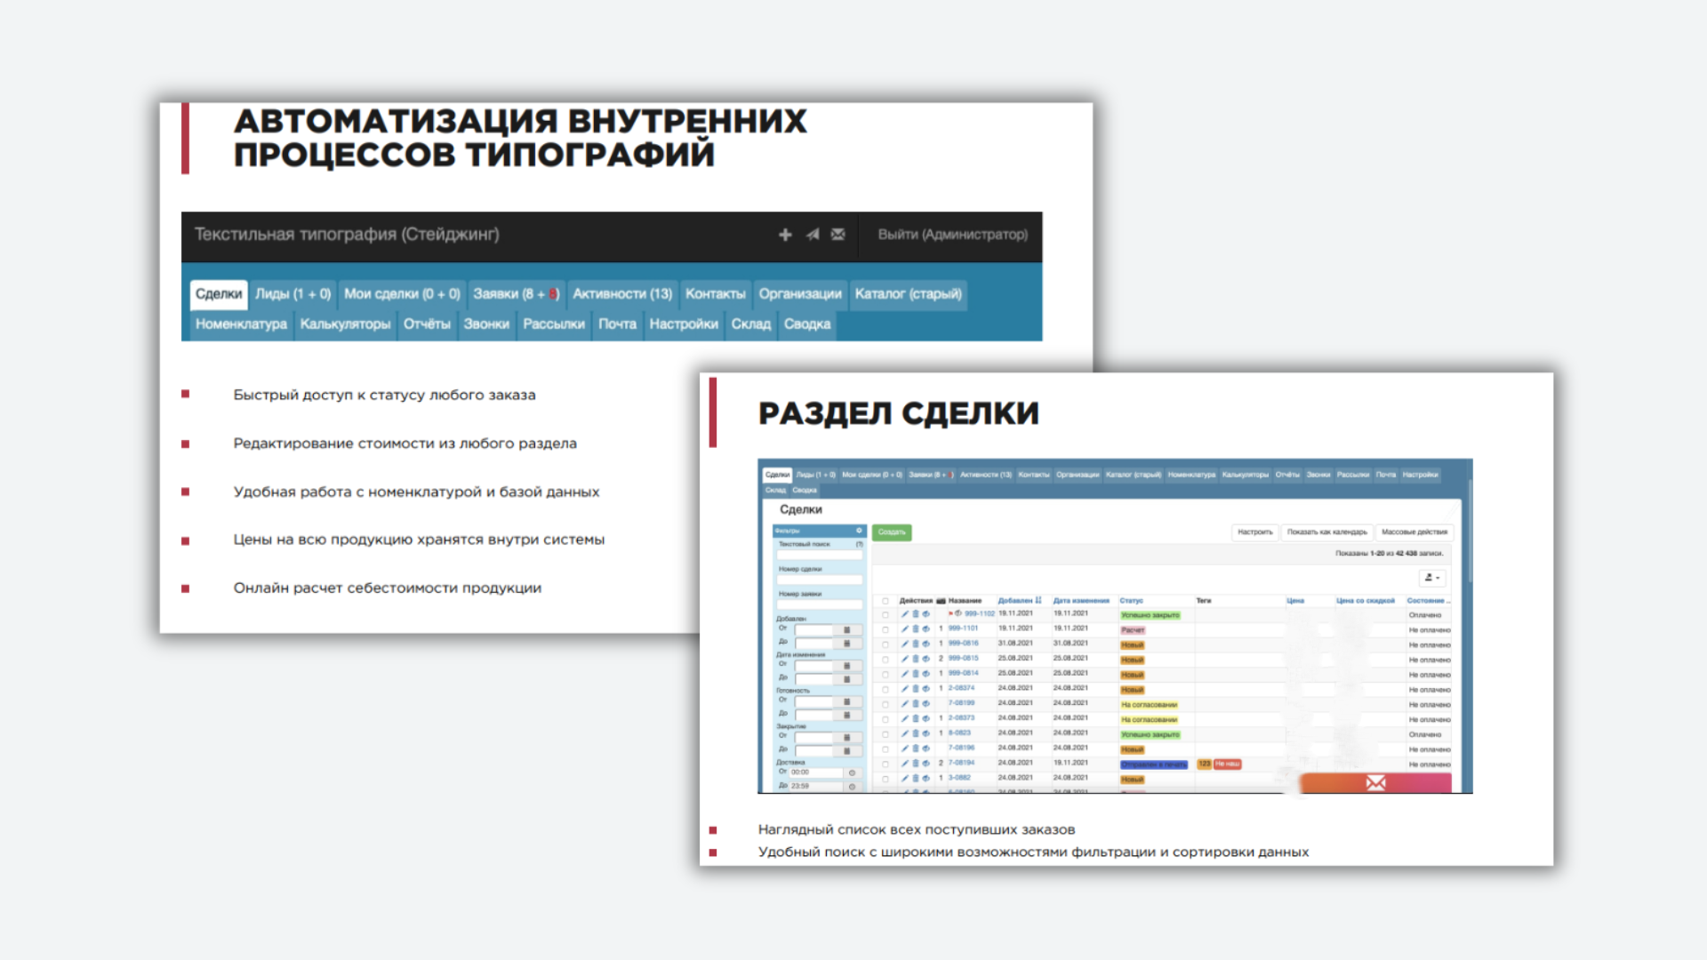1707x960 pixels.
Task: Click the clock picker for Доставка От time
Action: tap(852, 772)
